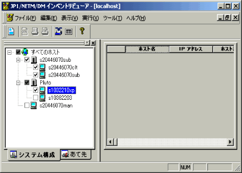Collapse the s20446070sub server node
This screenshot has width=242, height=173.
18,60
